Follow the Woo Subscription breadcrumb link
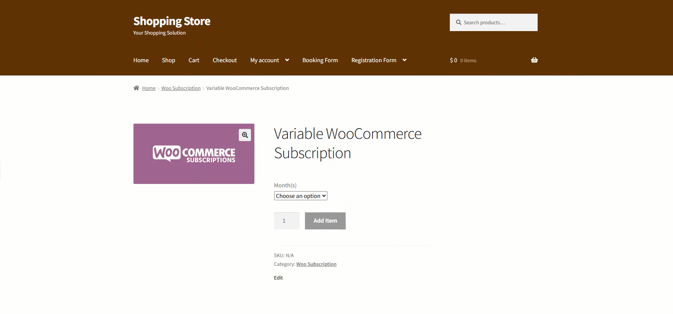This screenshot has width=673, height=314. (x=181, y=88)
